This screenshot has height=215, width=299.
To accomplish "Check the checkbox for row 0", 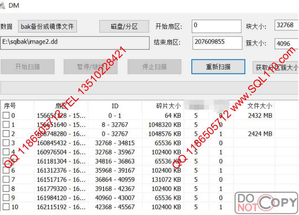I will [x=6, y=116].
